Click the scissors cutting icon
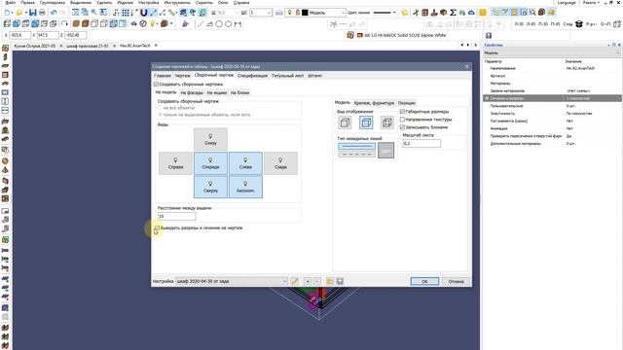This screenshot has width=623, height=350. click(x=416, y=13)
